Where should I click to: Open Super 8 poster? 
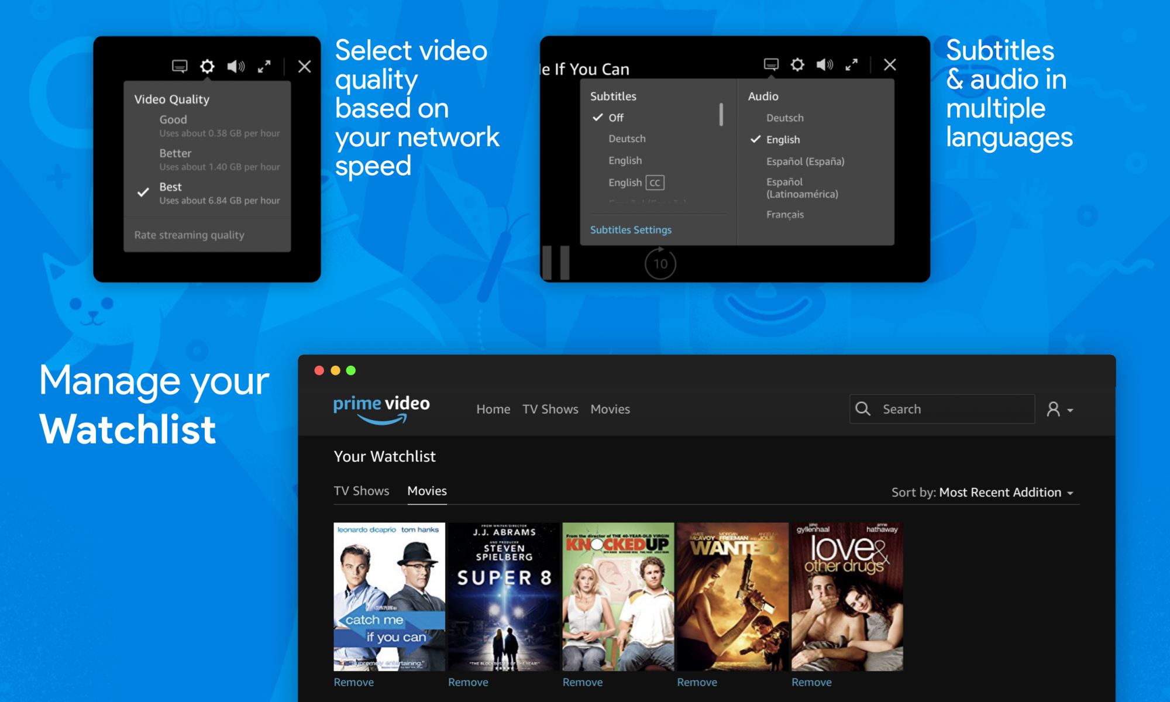[504, 596]
